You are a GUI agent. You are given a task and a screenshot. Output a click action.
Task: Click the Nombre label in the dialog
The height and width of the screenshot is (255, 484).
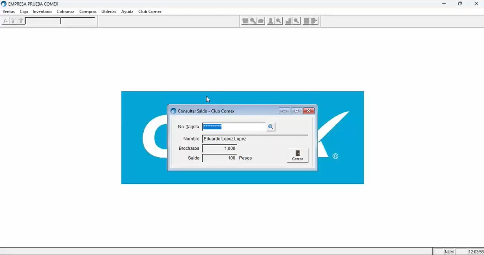click(191, 139)
